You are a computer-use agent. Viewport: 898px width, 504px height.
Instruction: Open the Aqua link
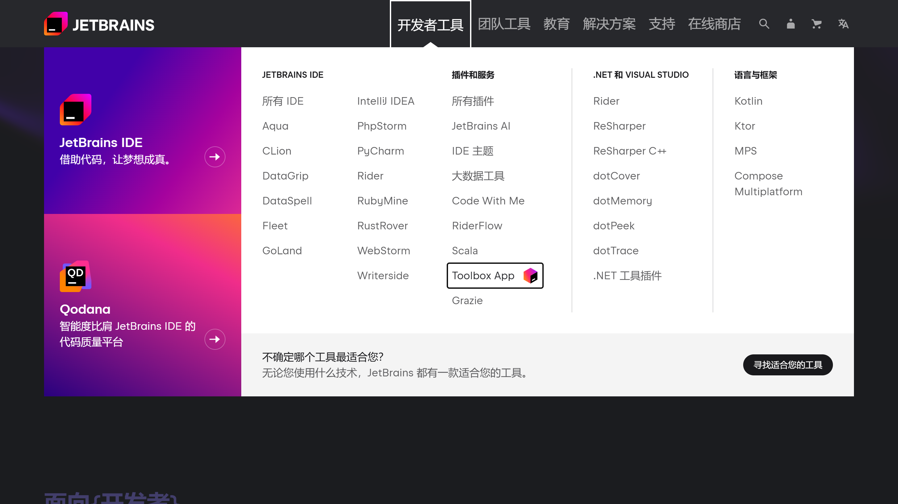pyautogui.click(x=275, y=126)
